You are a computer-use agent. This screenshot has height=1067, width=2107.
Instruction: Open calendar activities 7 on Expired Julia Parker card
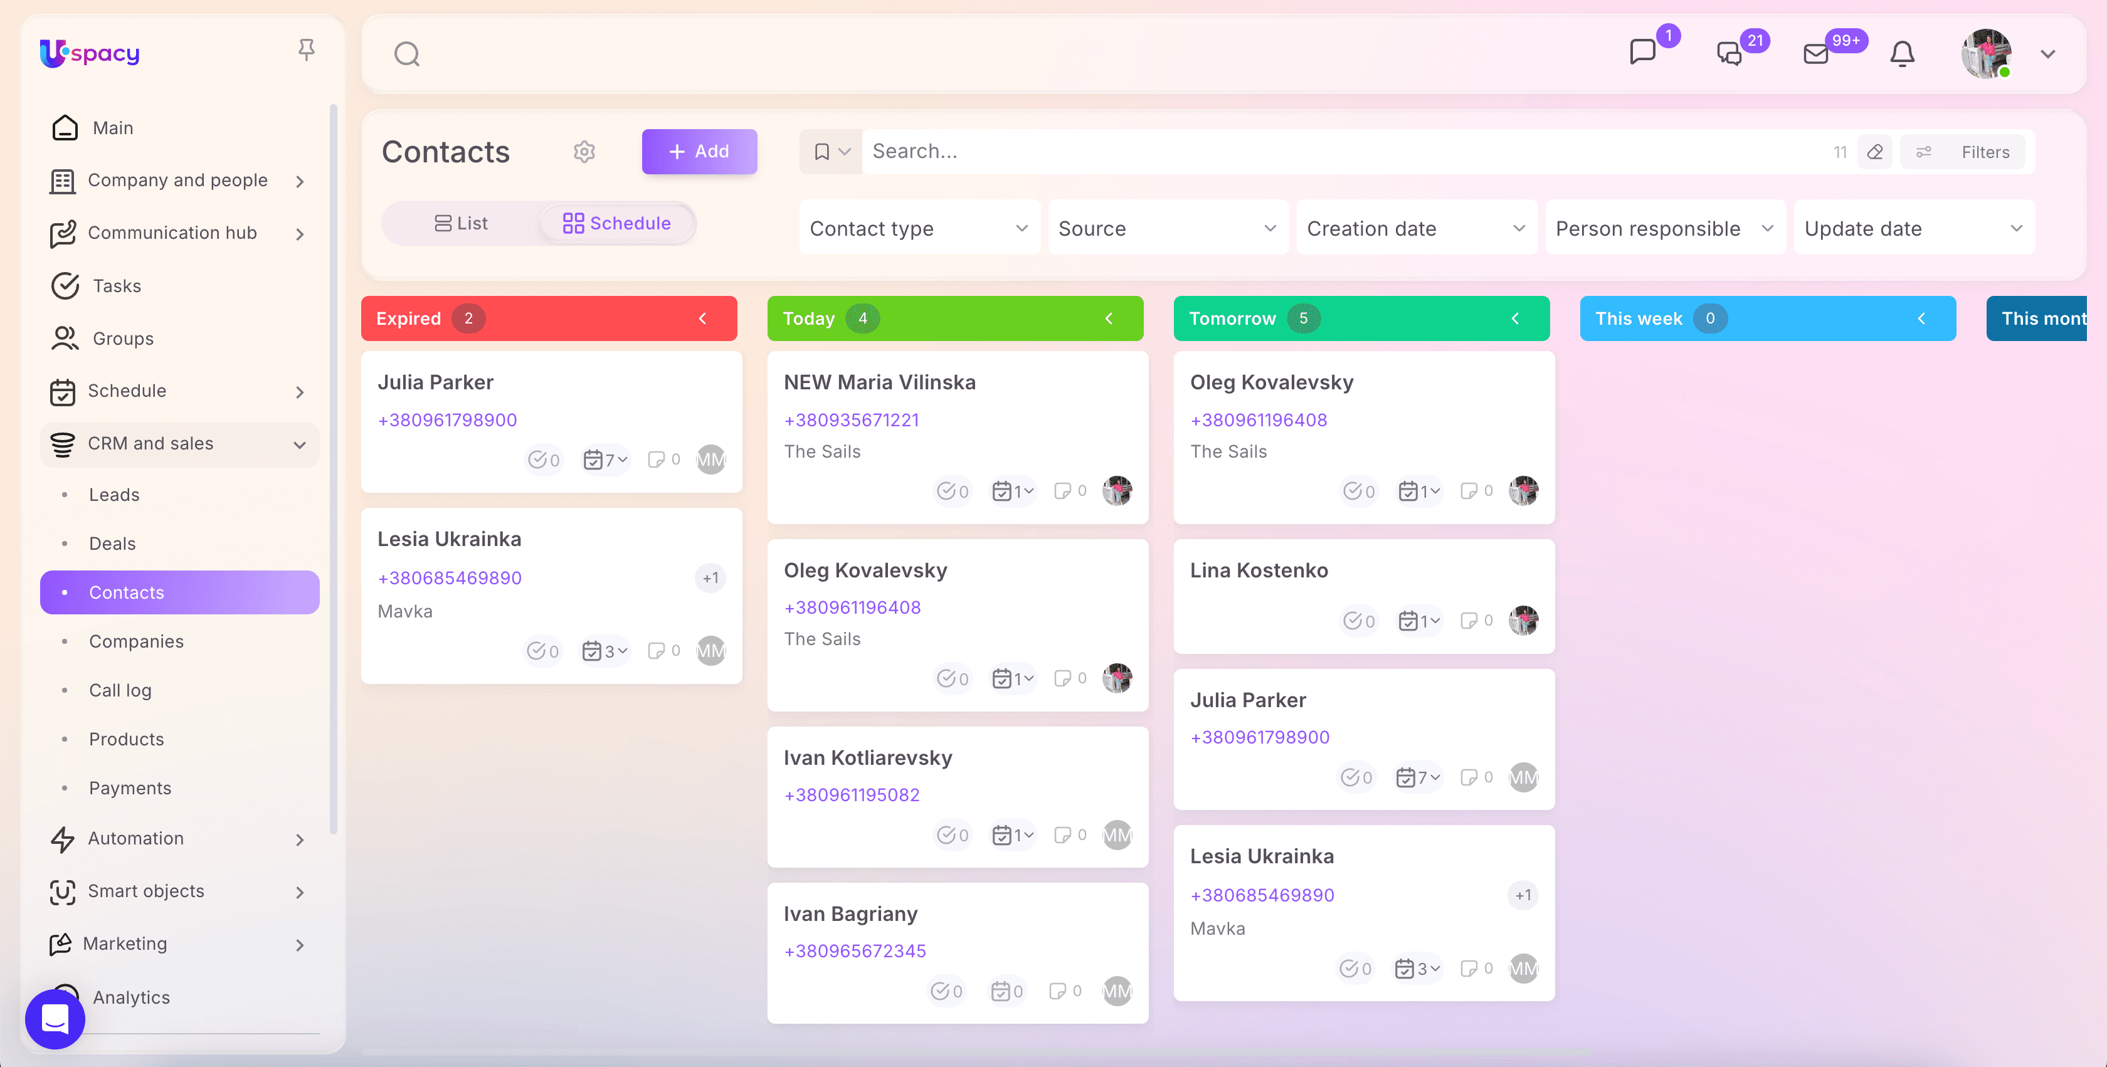(x=605, y=460)
